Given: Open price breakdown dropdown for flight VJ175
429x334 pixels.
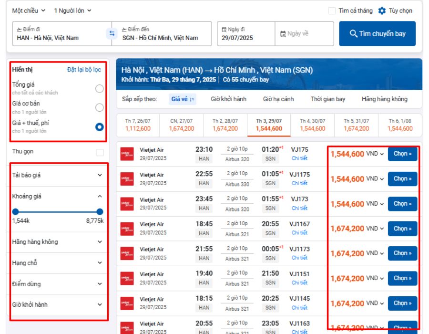Looking at the screenshot, I should coord(382,154).
